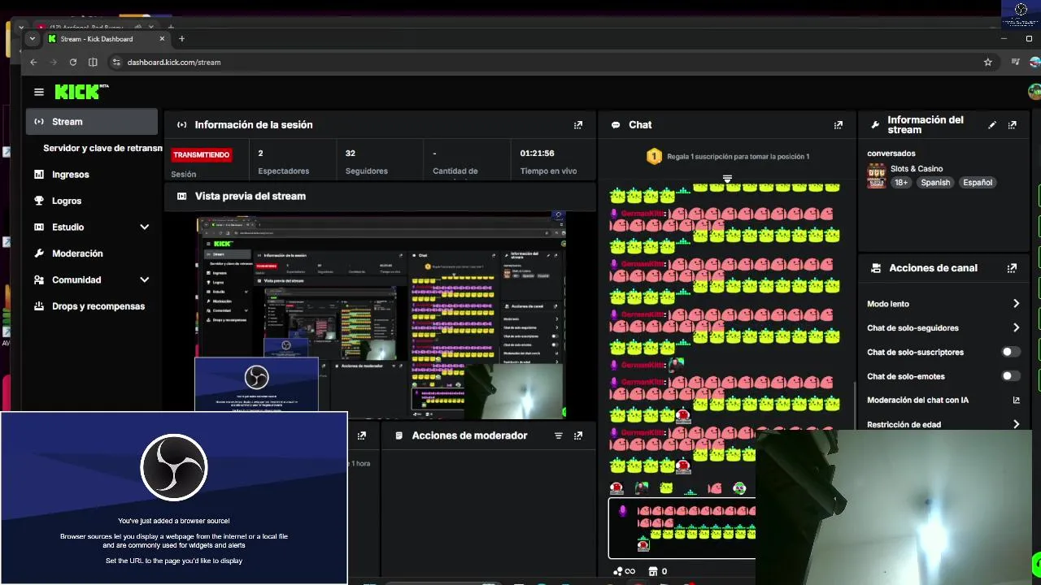
Task: Go to Ingresos in the sidebar
Action: (x=71, y=174)
